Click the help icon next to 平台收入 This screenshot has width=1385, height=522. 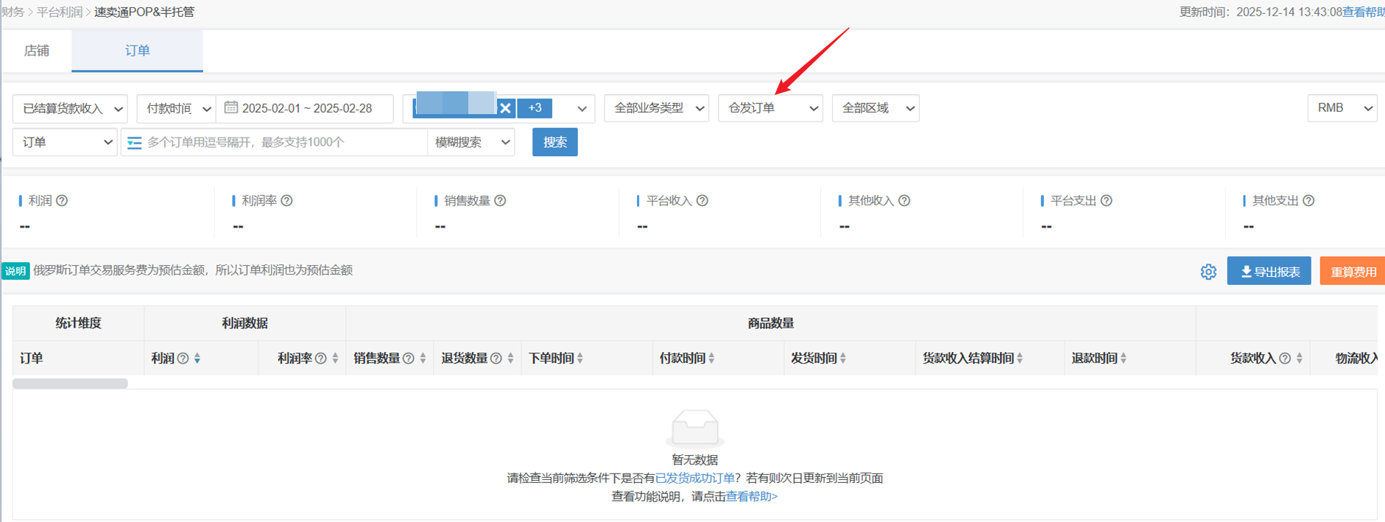pos(702,200)
